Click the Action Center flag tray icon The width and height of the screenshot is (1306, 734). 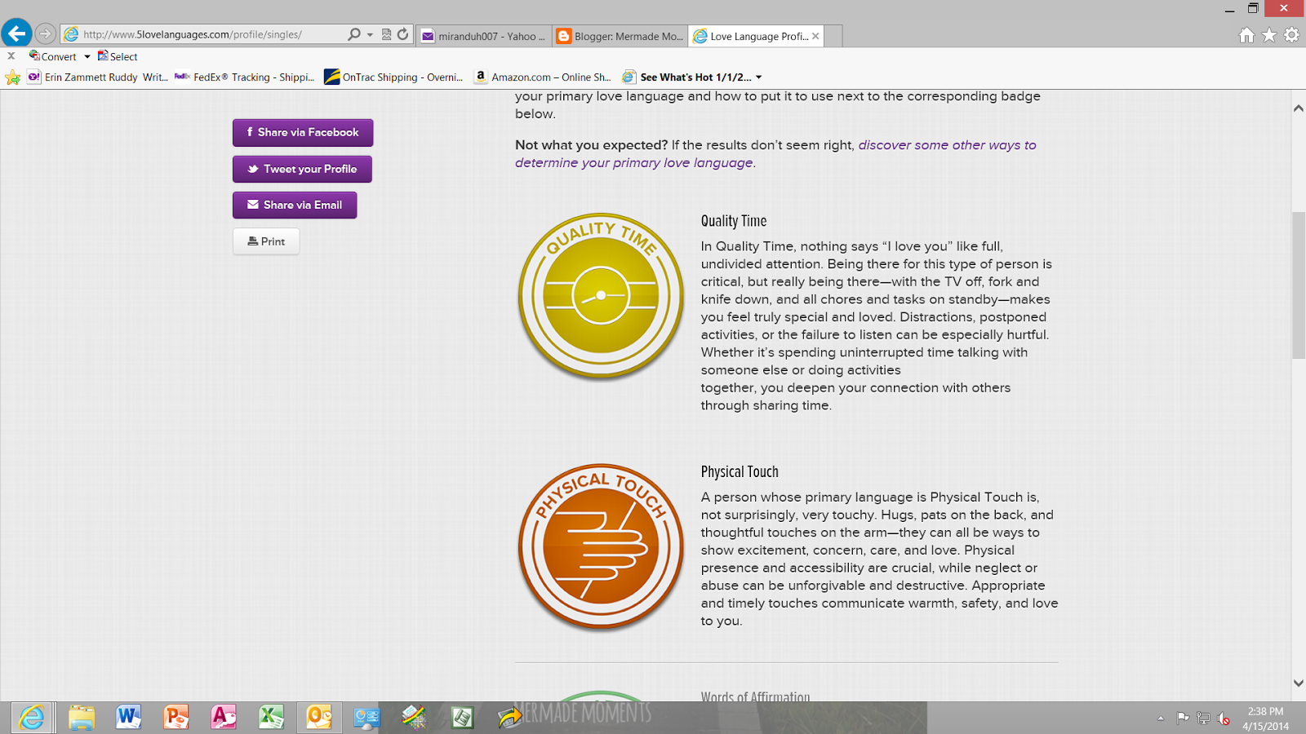(1182, 719)
